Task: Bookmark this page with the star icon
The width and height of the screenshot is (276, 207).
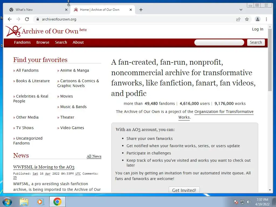Action: [247, 19]
